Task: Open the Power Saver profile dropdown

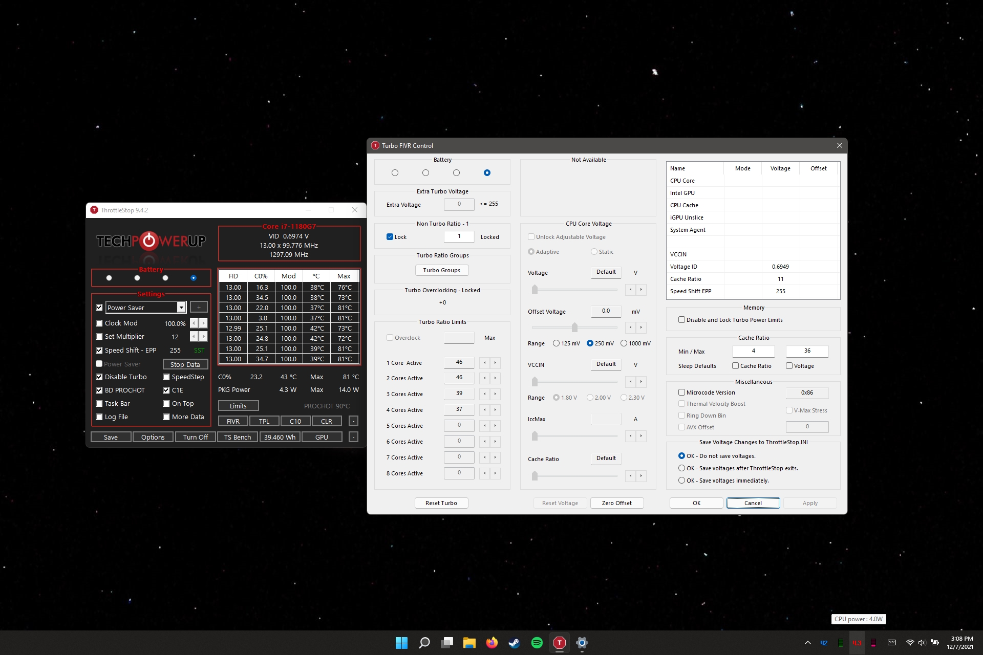Action: coord(181,308)
